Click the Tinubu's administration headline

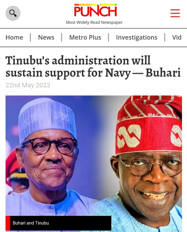93,66
